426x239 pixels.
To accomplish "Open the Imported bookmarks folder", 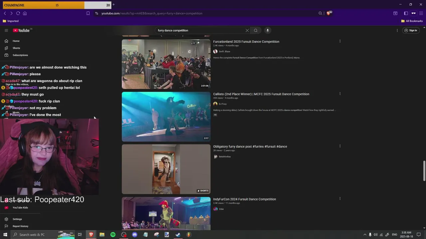I will pos(11,21).
